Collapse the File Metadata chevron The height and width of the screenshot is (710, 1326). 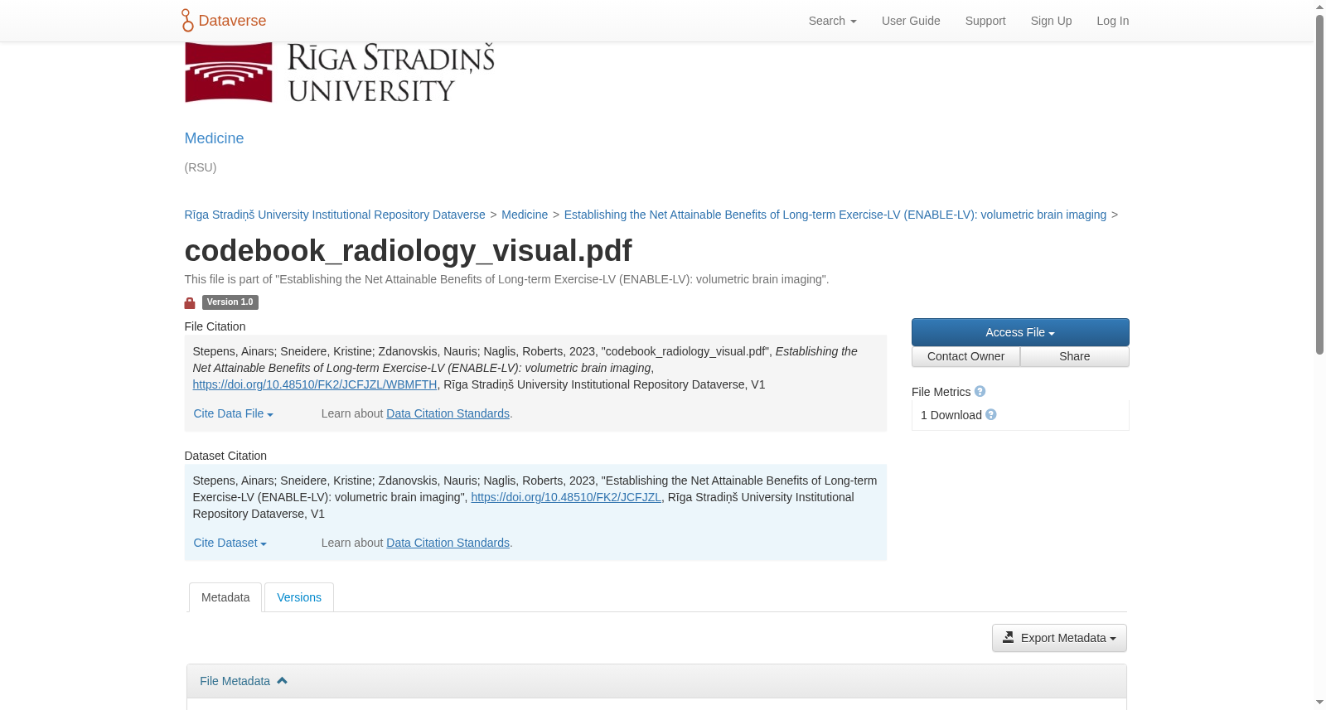[x=282, y=680]
